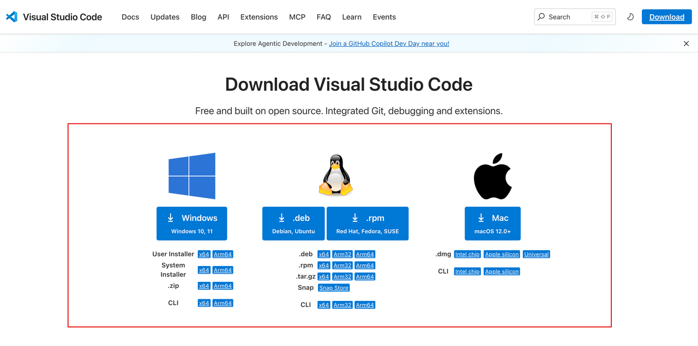Image resolution: width=698 pixels, height=346 pixels.
Task: Select Windows User Installer Arm64 link
Action: tap(223, 254)
